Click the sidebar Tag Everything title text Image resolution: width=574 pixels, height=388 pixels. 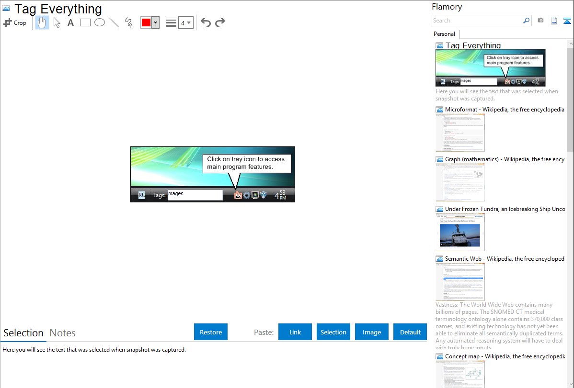tap(473, 45)
